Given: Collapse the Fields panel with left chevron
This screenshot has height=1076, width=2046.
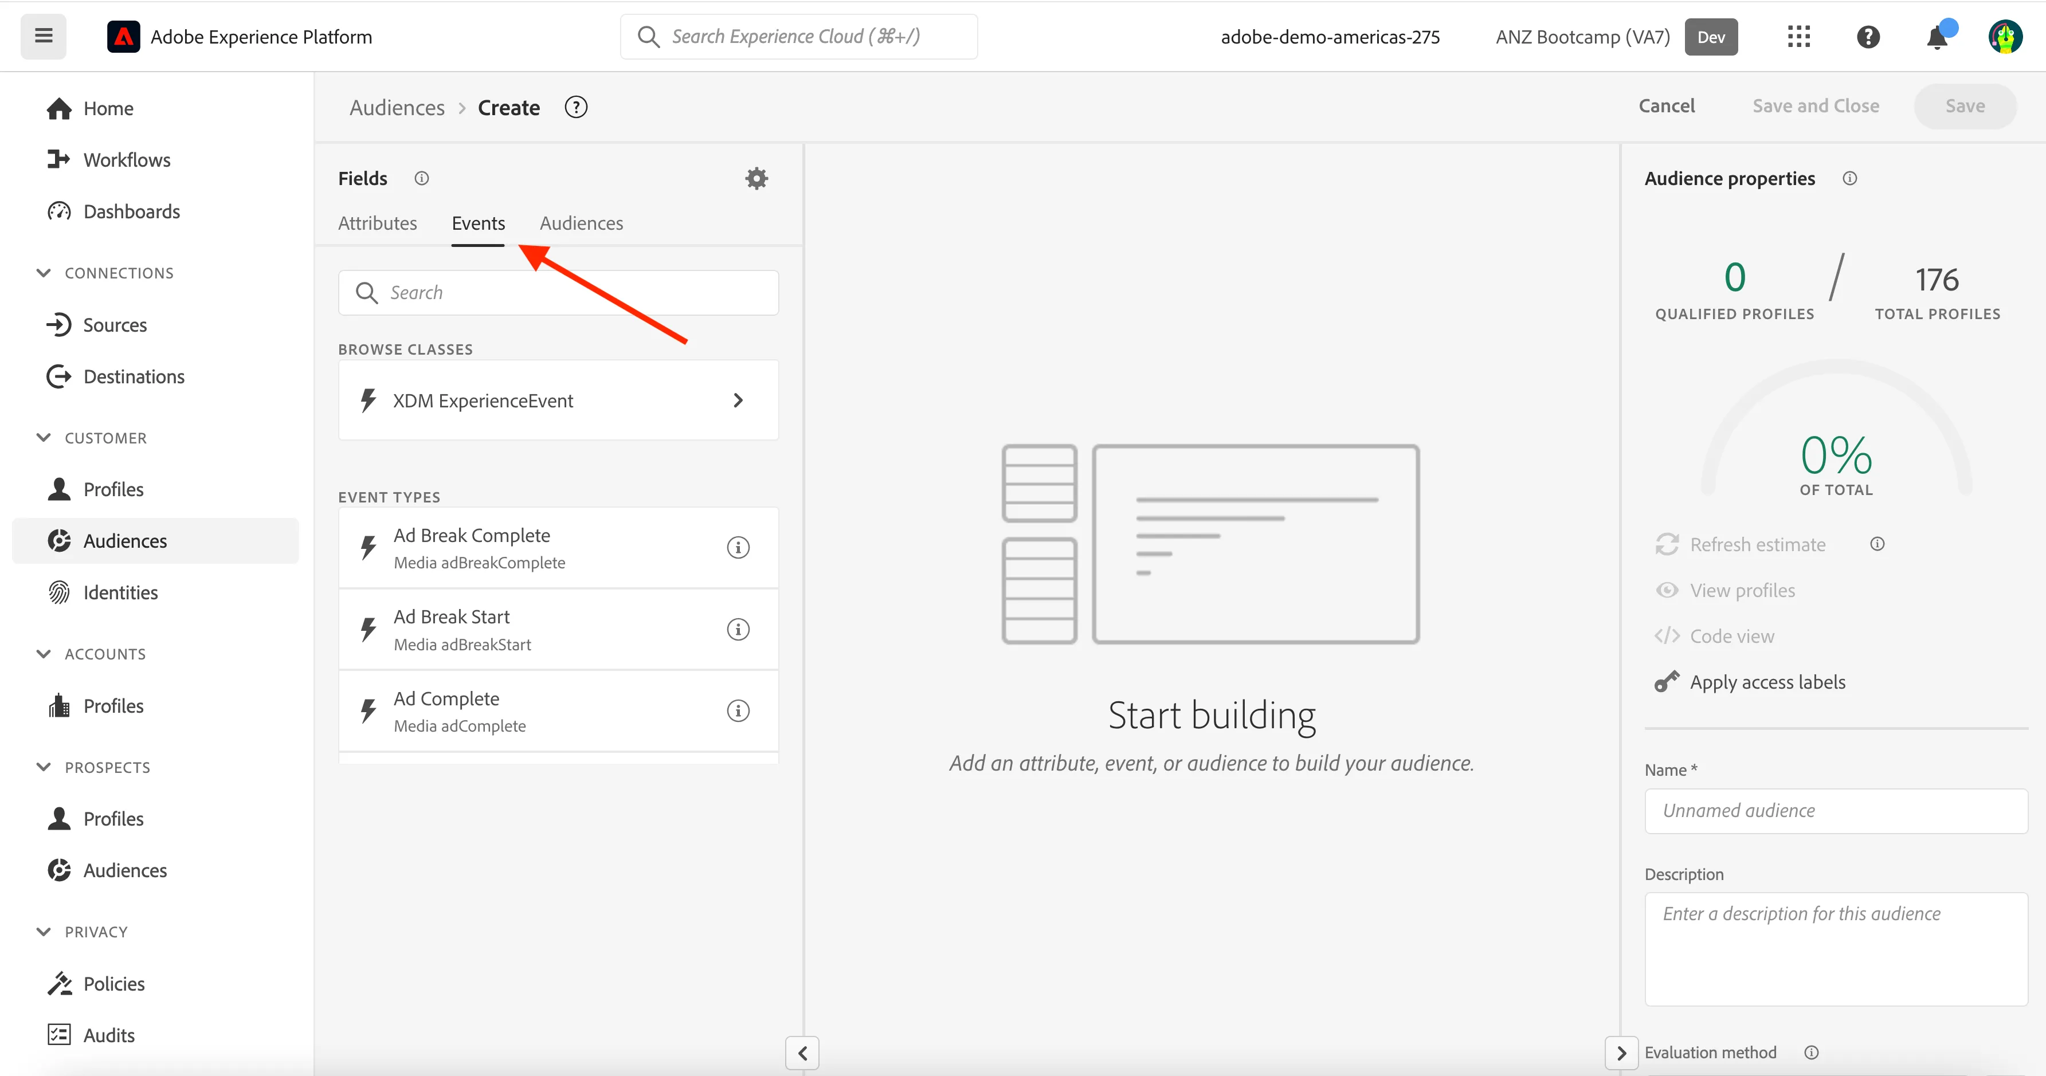Looking at the screenshot, I should tap(802, 1053).
